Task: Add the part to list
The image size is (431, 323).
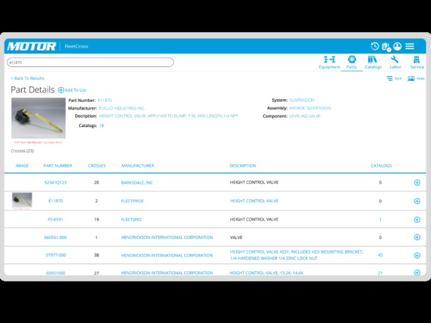Action: pos(72,90)
